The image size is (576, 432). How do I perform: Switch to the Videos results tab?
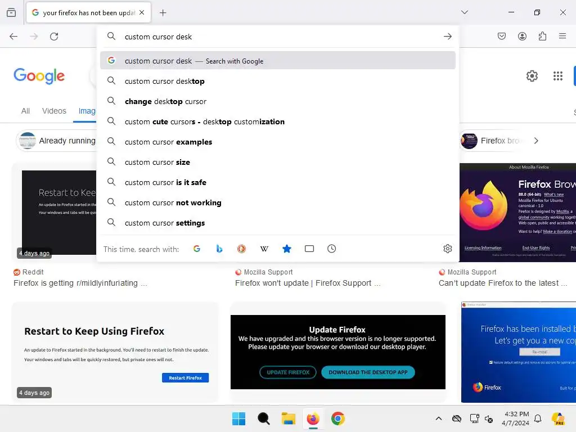[x=54, y=111]
